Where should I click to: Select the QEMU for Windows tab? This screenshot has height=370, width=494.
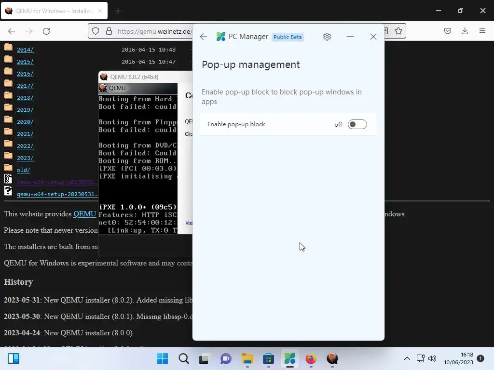pyautogui.click(x=54, y=11)
